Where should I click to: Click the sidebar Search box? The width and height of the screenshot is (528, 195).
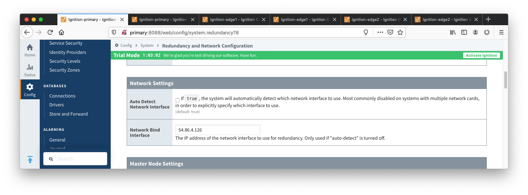click(x=75, y=159)
